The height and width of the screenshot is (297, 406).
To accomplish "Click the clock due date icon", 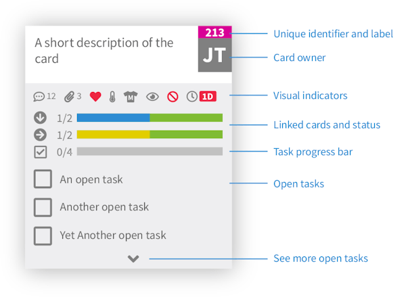I will point(192,97).
